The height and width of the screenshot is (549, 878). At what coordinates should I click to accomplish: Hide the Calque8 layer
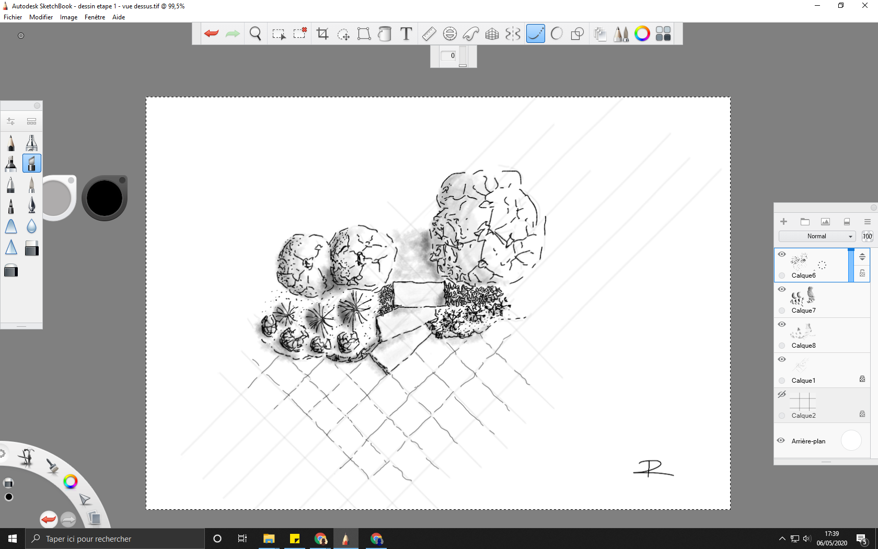782,324
